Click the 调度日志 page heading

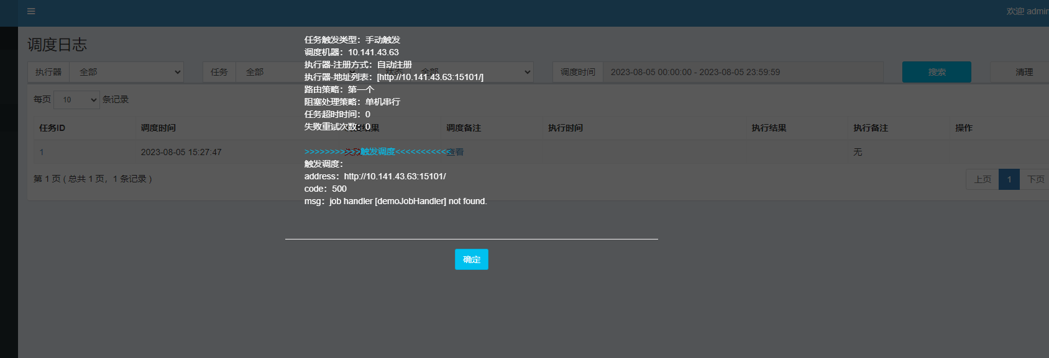click(57, 45)
